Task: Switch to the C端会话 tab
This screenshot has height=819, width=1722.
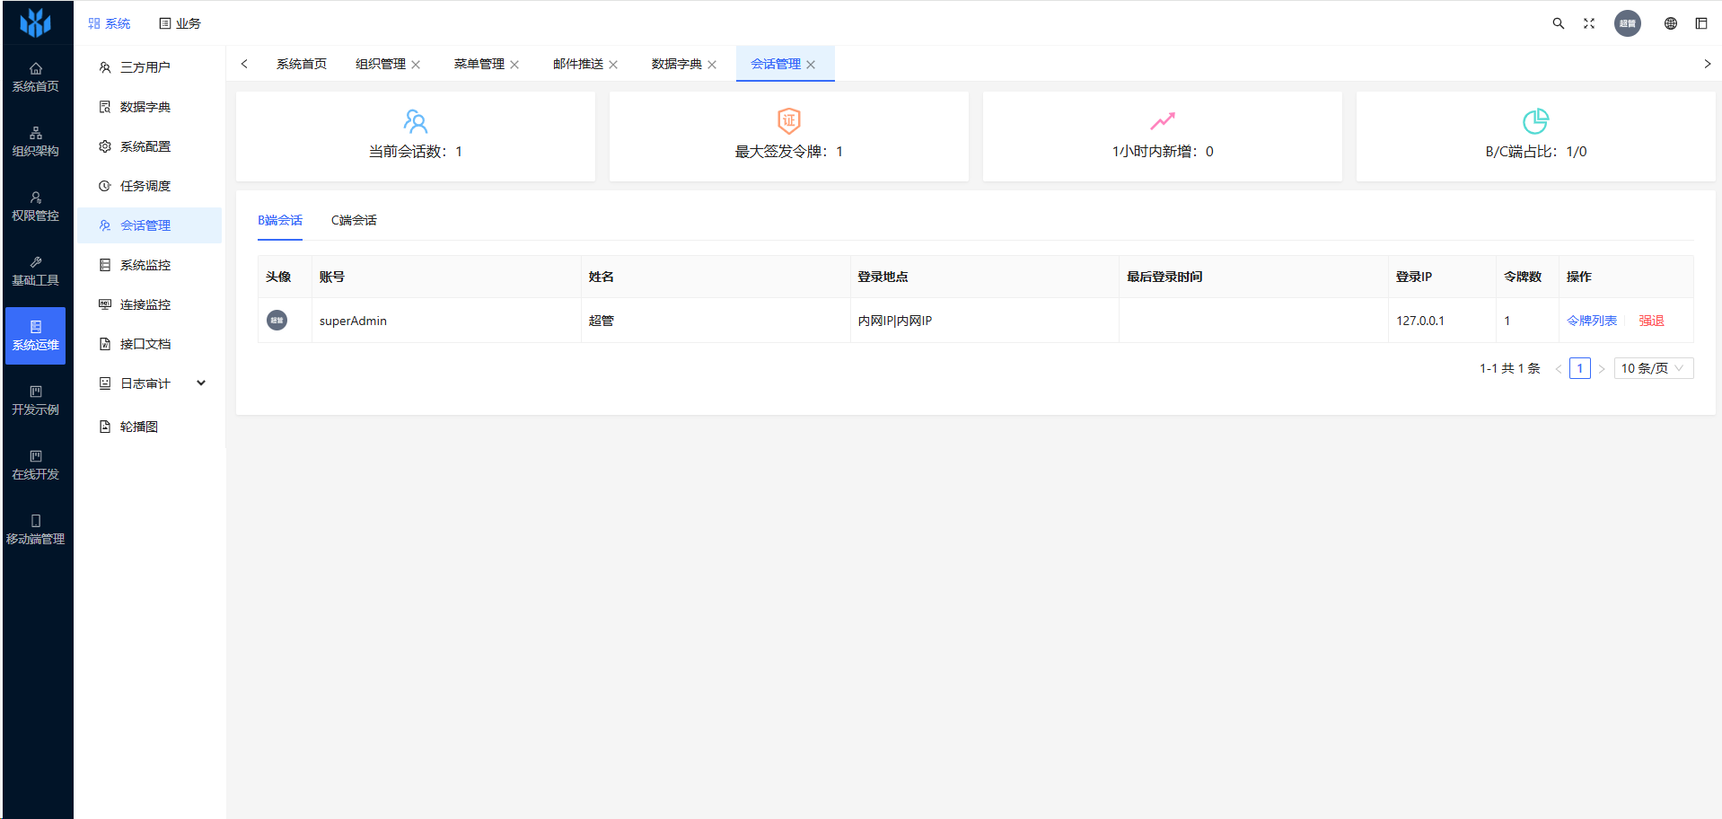Action: pos(354,220)
